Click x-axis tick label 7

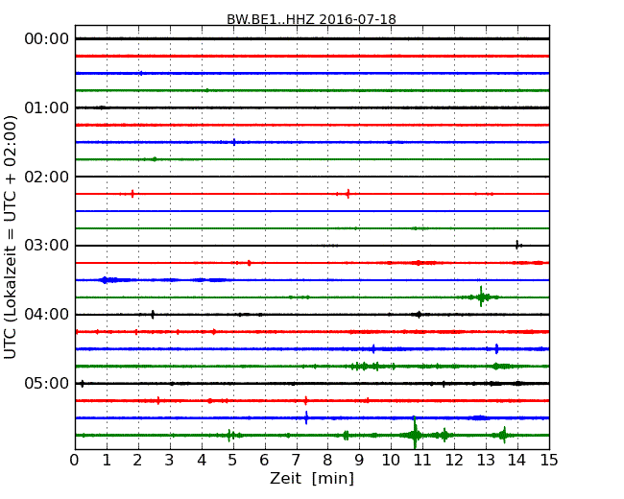296,460
